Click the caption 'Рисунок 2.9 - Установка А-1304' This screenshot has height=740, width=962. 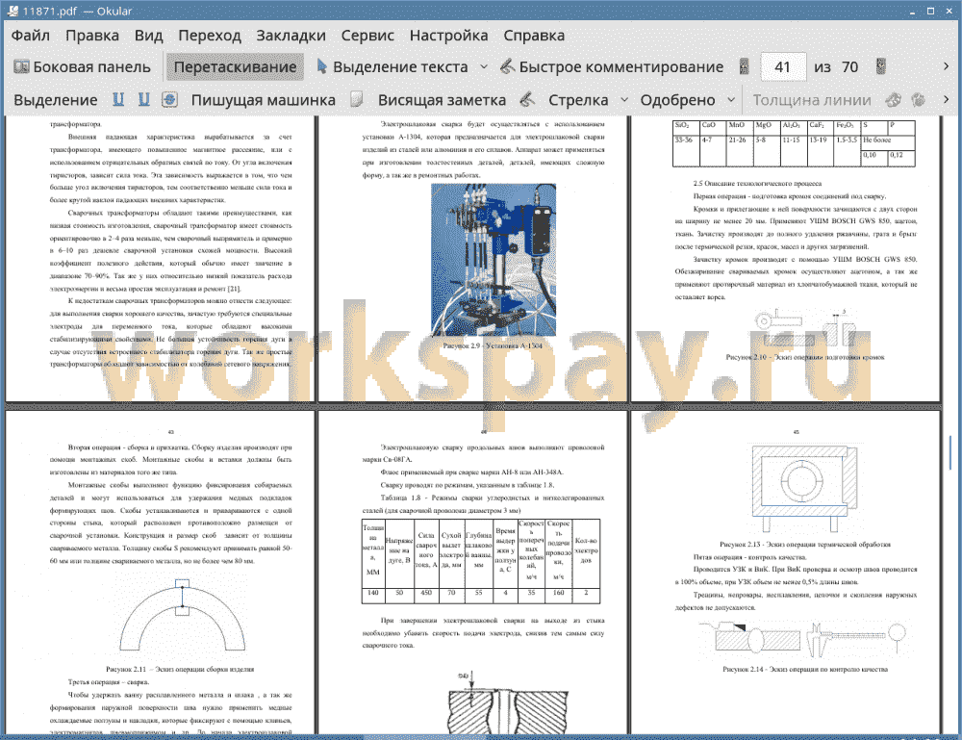tap(493, 346)
